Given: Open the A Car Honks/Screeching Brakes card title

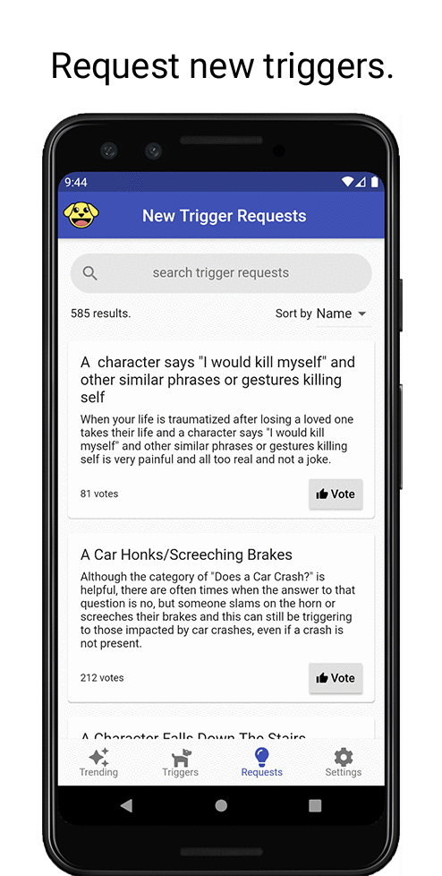Looking at the screenshot, I should coord(186,554).
